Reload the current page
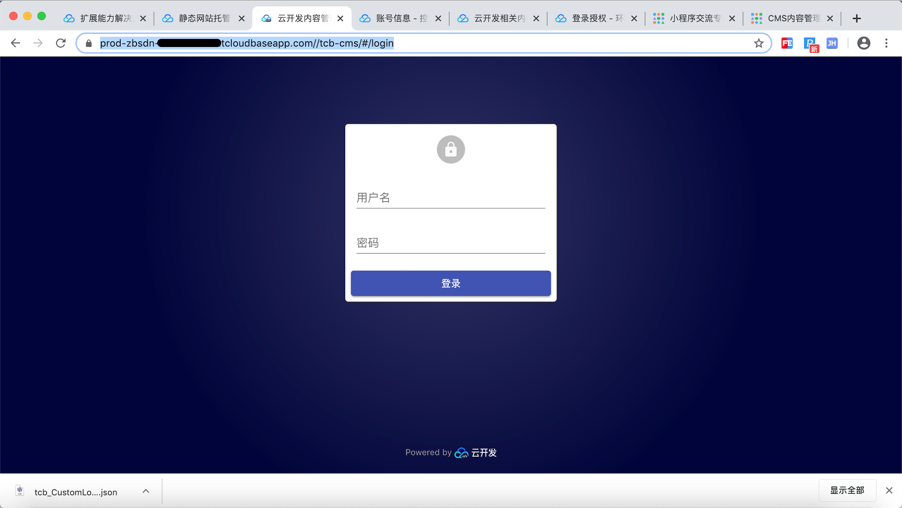The image size is (902, 508). pos(61,43)
